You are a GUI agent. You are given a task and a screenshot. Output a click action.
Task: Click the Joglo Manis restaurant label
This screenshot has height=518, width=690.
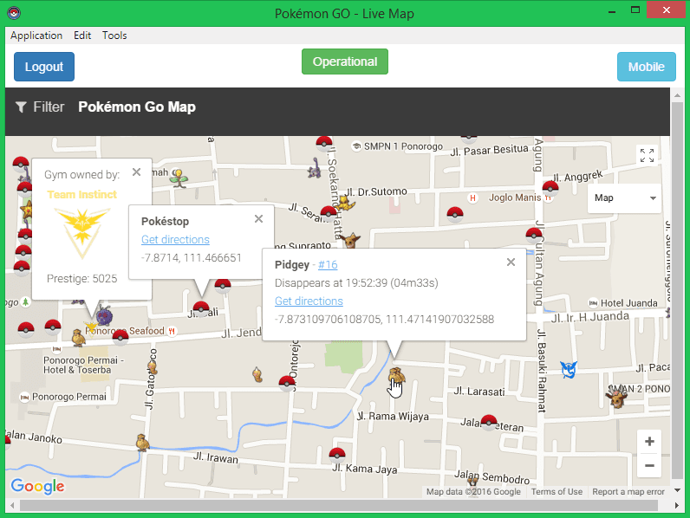pos(515,197)
